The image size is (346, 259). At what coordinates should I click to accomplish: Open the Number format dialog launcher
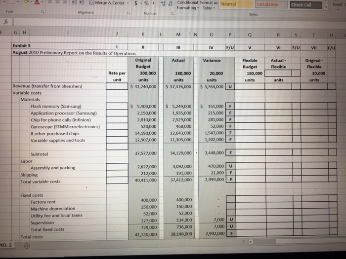point(173,14)
